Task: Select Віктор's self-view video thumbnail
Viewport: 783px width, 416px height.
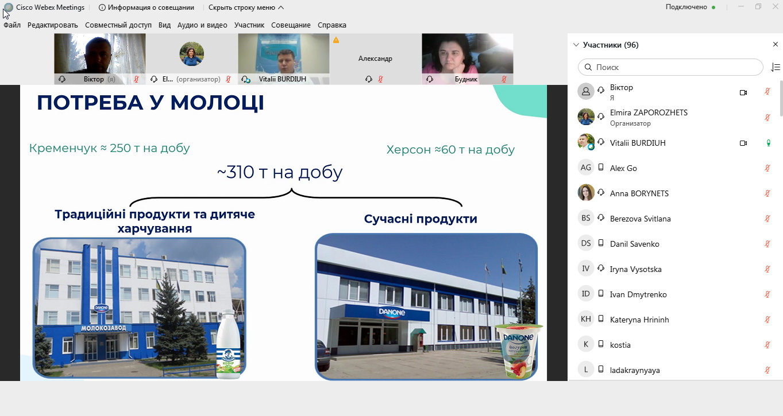Action: tap(100, 59)
